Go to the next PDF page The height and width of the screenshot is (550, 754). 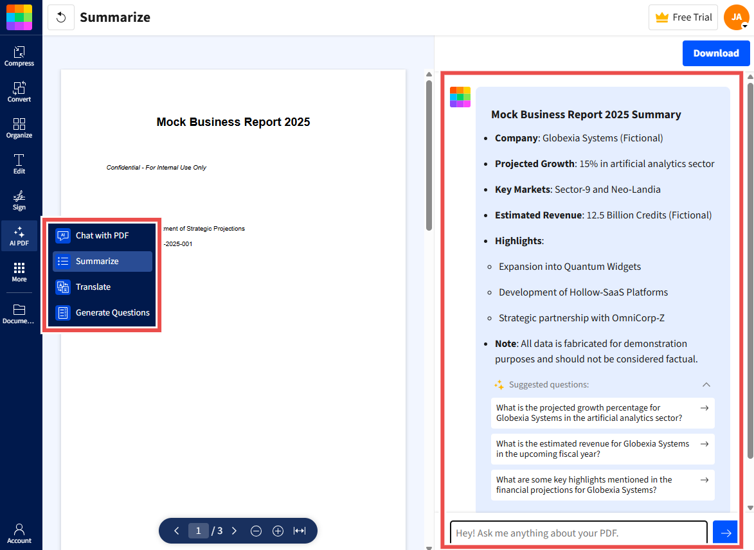coord(234,531)
